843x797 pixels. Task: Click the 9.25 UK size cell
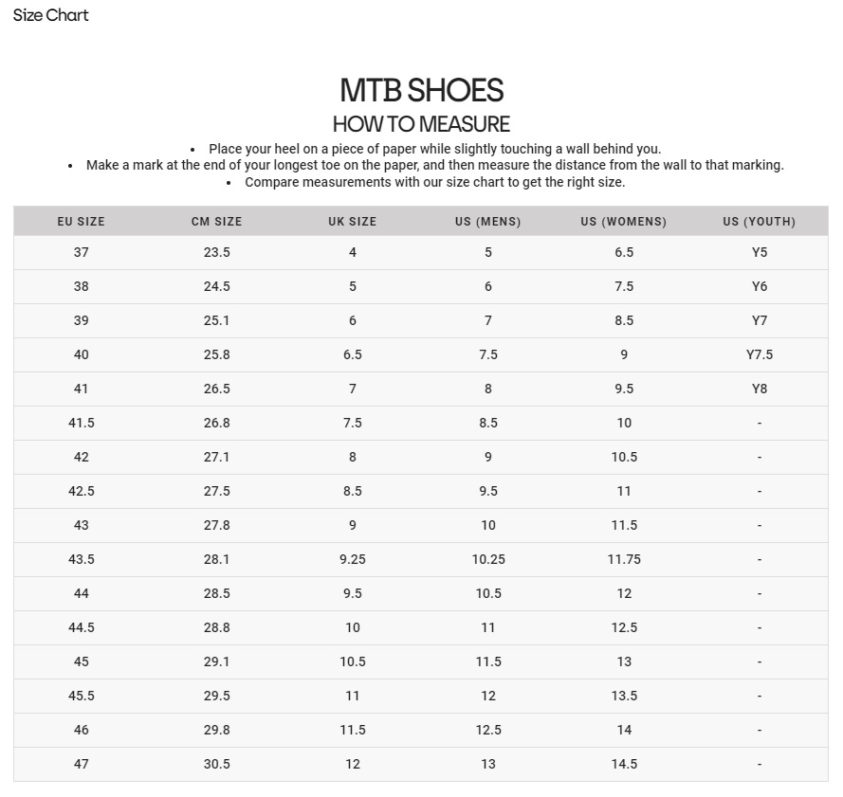click(353, 559)
